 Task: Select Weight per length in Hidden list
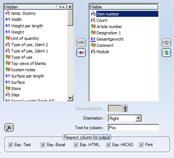27,26
